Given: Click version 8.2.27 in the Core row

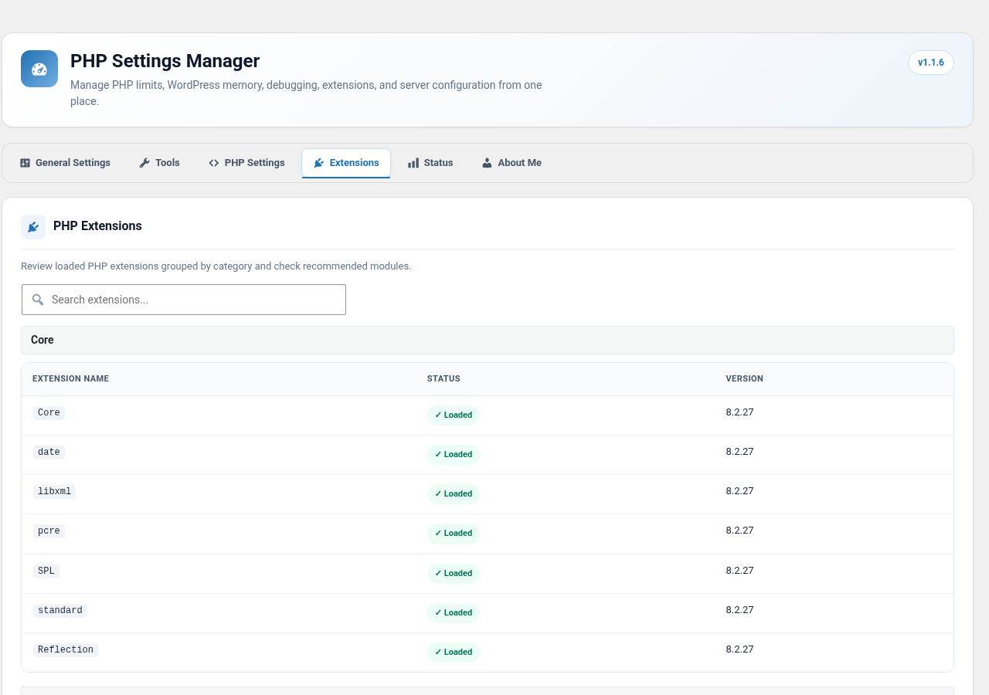Looking at the screenshot, I should tap(739, 412).
